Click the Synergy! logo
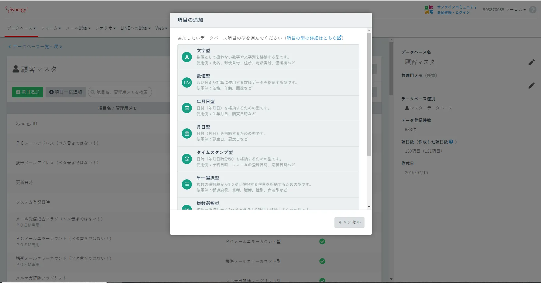 (17, 10)
